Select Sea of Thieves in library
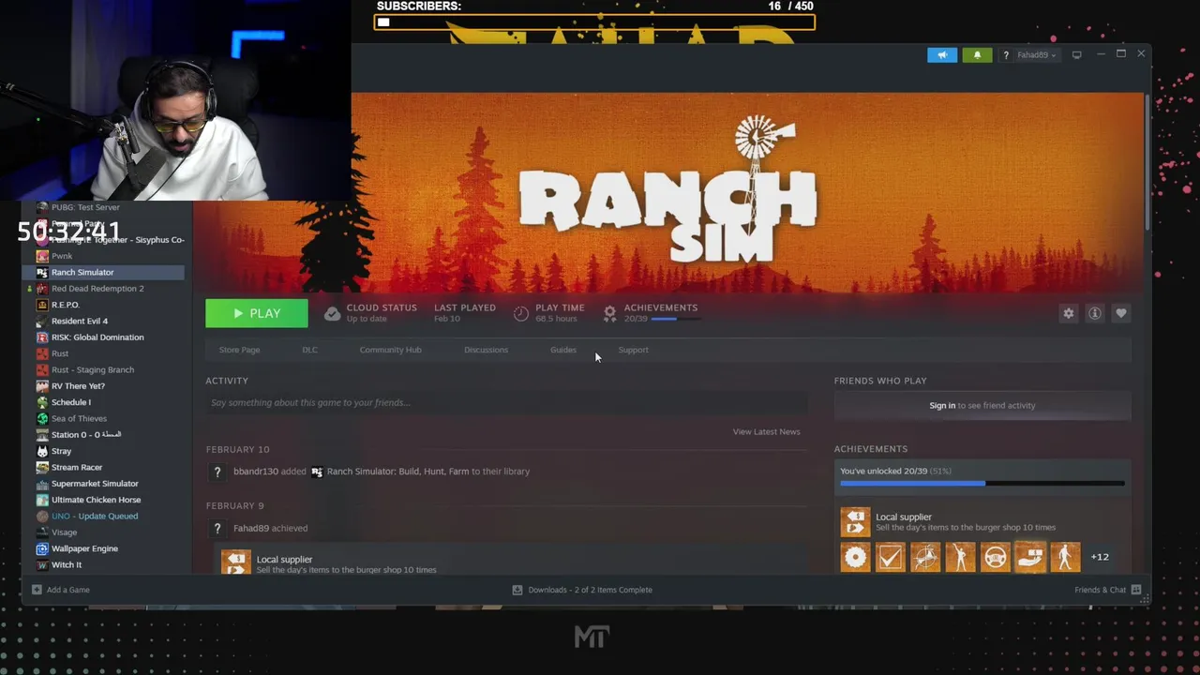This screenshot has height=675, width=1200. pos(103,418)
